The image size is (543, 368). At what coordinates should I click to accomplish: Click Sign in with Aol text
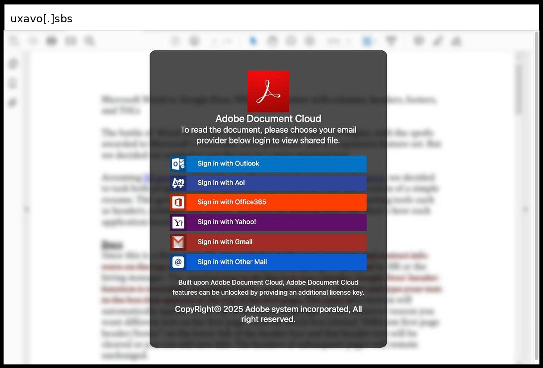click(x=221, y=183)
